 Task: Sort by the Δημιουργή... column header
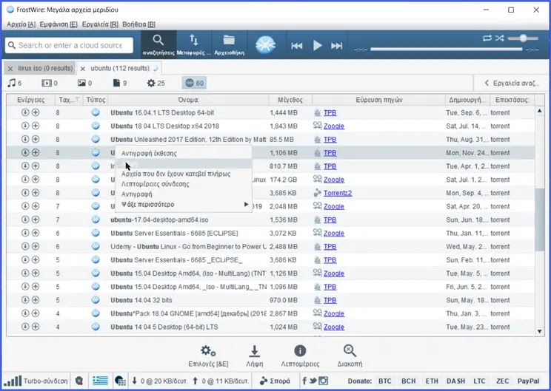point(467,100)
